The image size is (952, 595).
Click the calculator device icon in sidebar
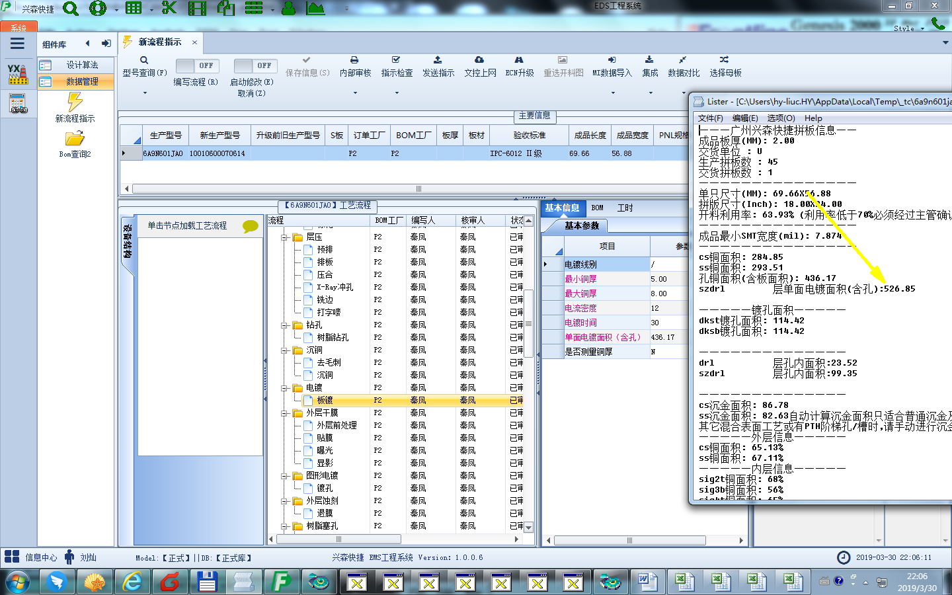pyautogui.click(x=18, y=104)
